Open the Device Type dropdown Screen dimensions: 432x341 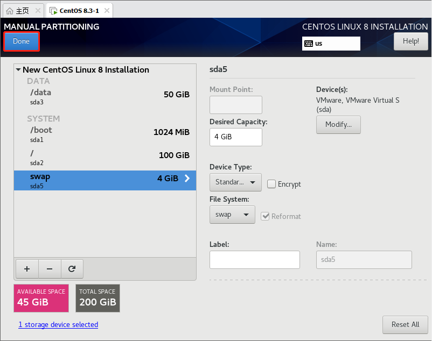pos(235,182)
